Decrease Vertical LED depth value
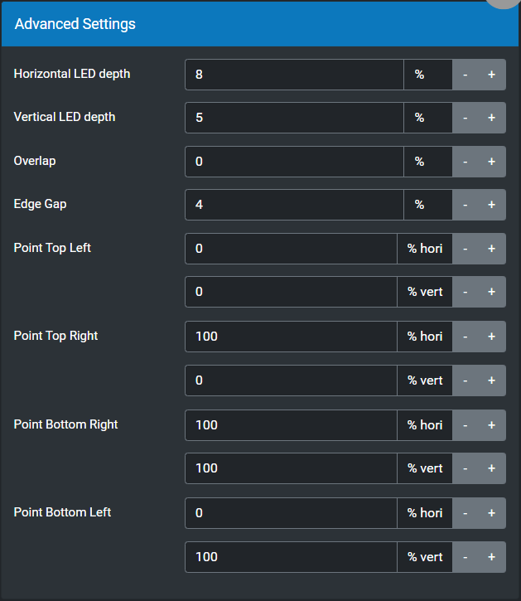 coord(466,118)
